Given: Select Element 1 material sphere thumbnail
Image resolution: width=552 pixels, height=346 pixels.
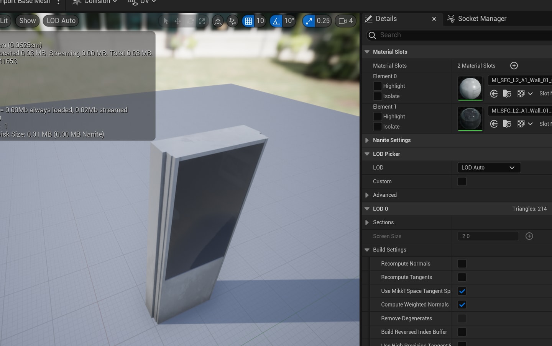Looking at the screenshot, I should click(x=470, y=119).
